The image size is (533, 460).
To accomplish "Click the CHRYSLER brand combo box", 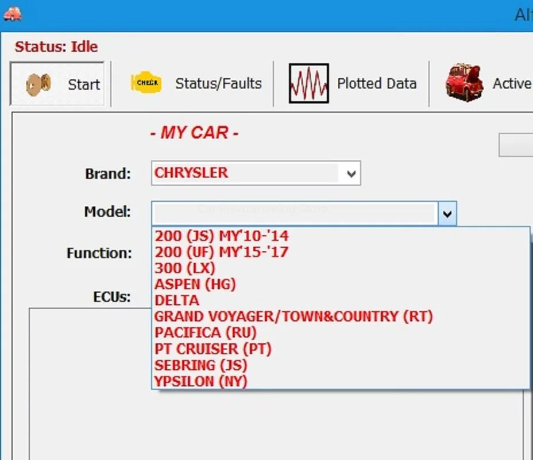I will coord(247,173).
